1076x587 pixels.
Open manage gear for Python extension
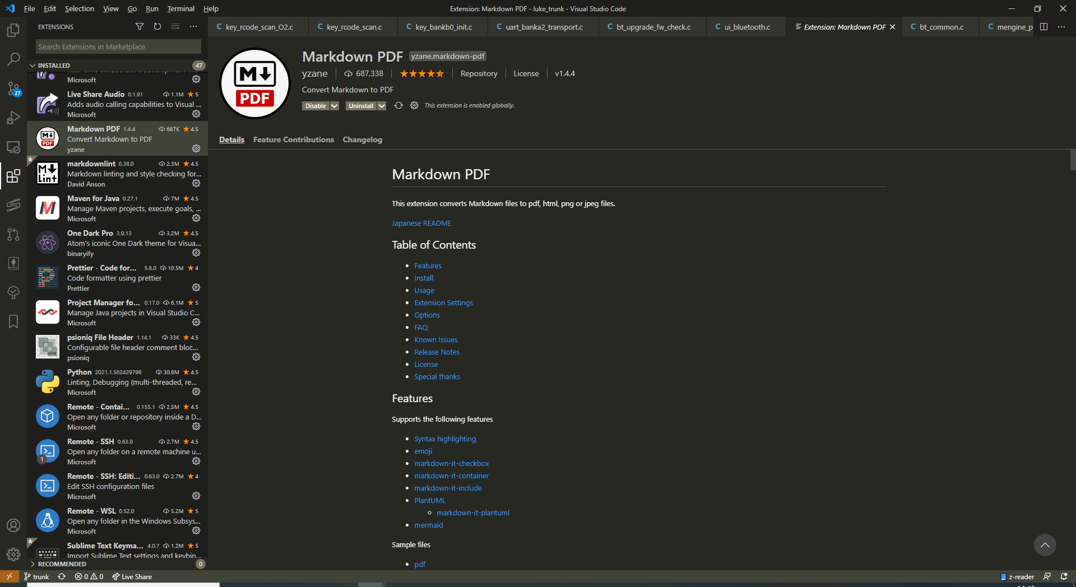[x=196, y=392]
